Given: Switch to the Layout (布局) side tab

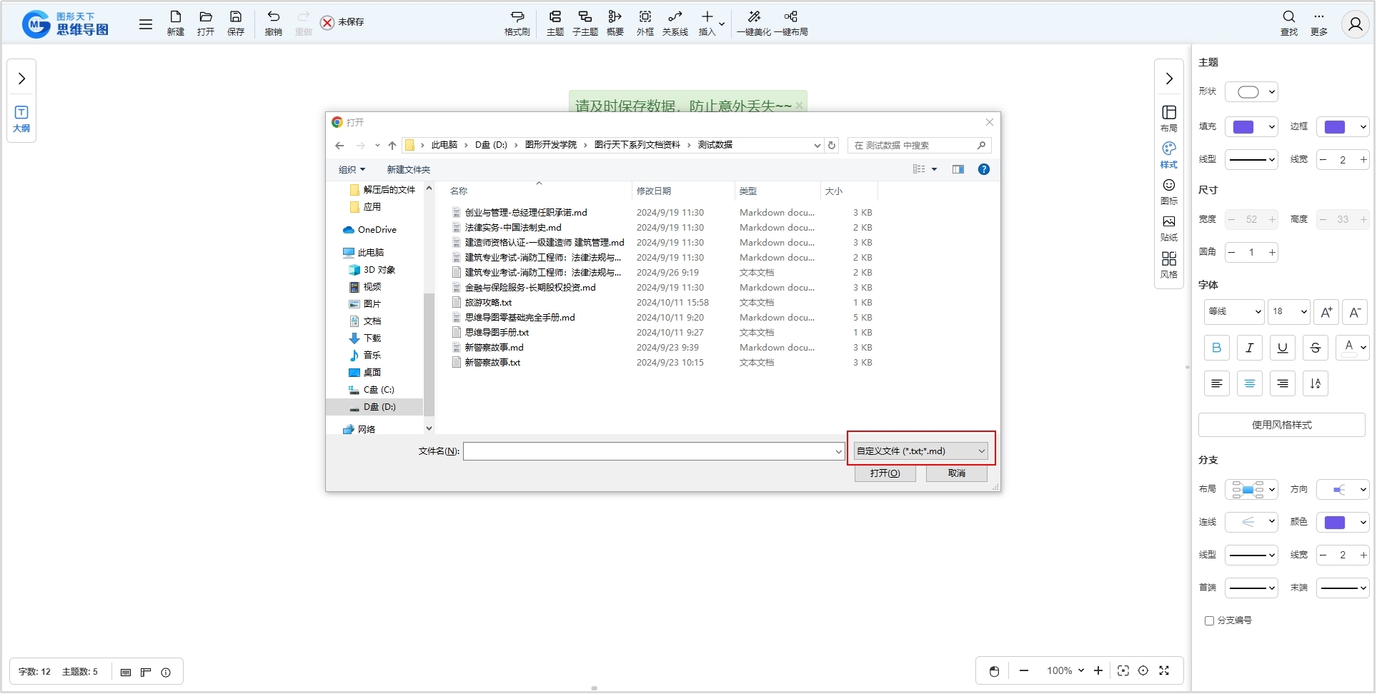Looking at the screenshot, I should [1169, 119].
